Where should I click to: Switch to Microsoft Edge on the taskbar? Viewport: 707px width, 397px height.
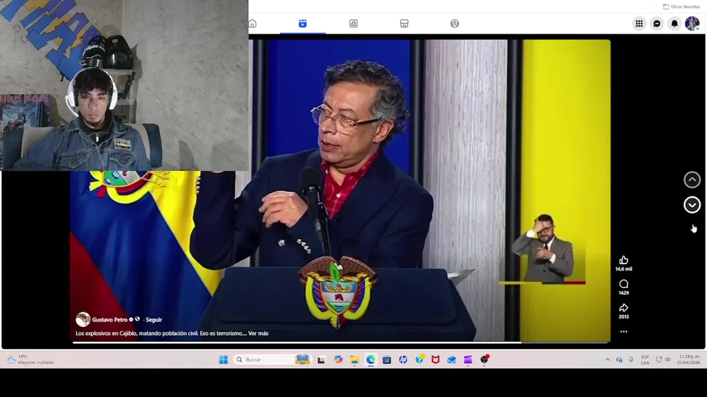coord(371,360)
